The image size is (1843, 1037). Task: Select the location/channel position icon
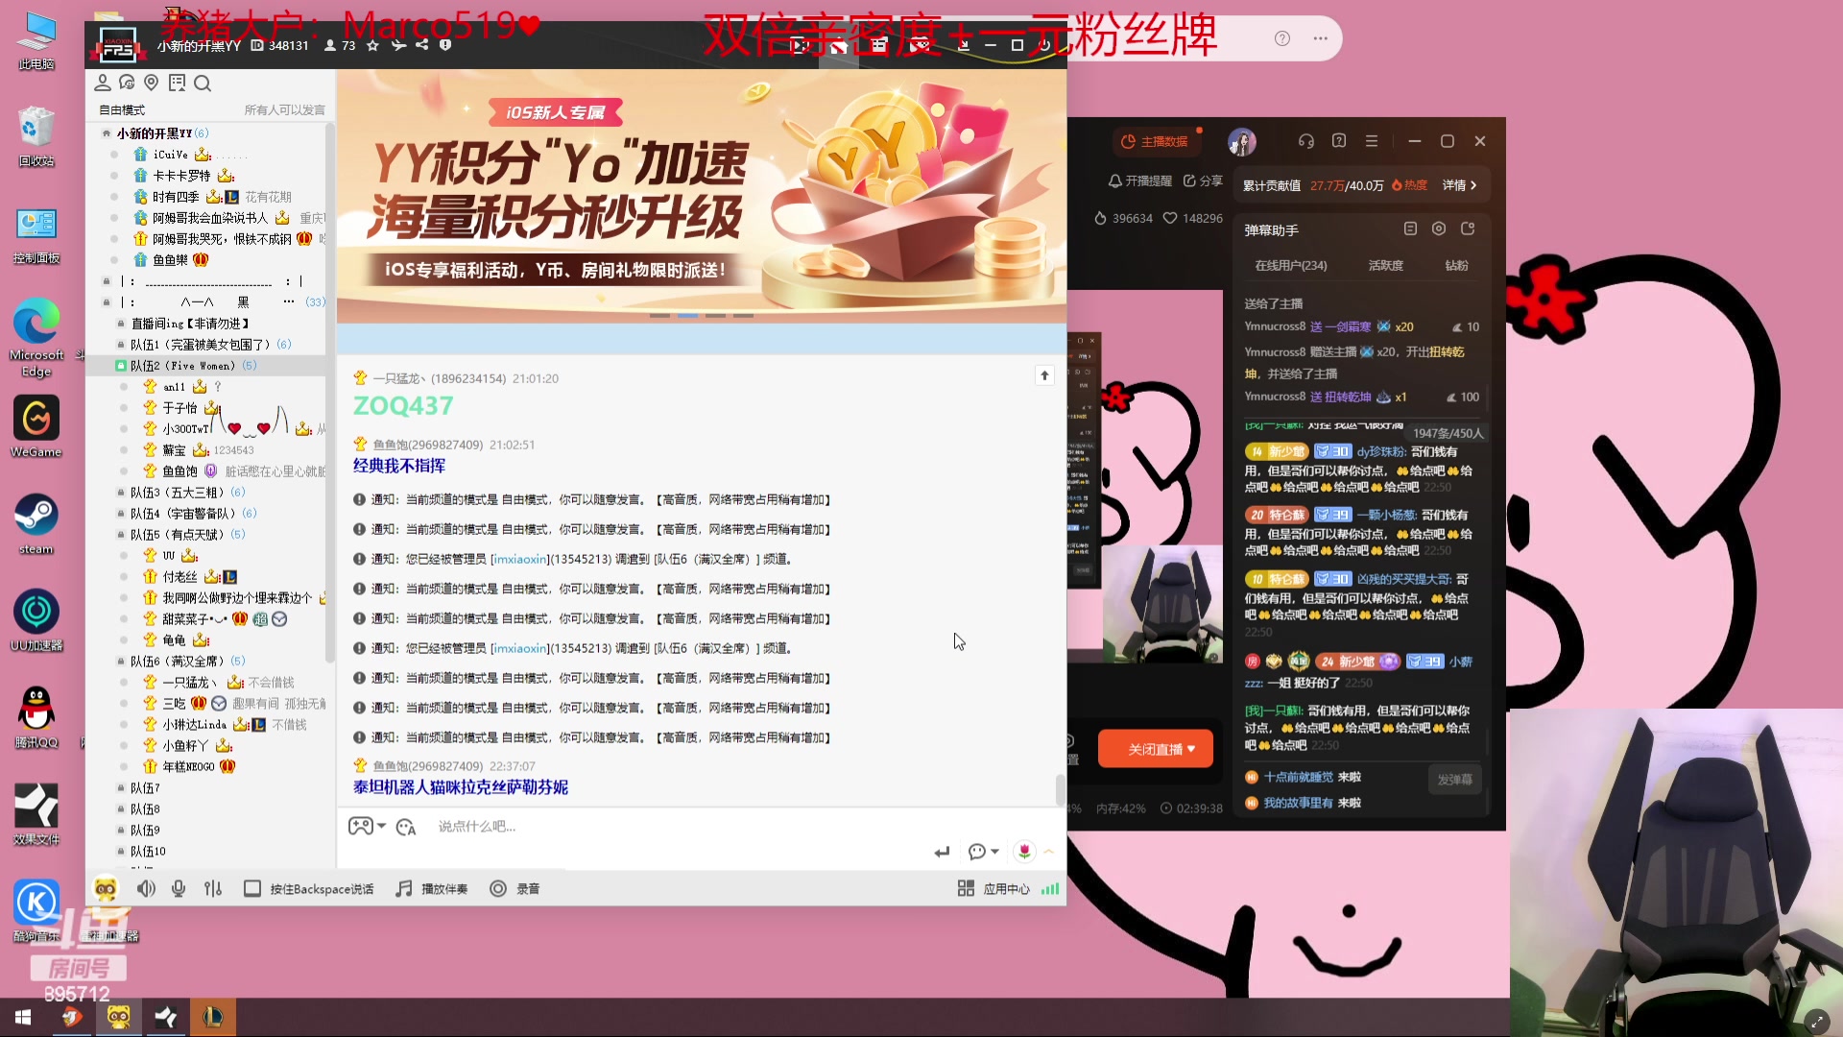coord(151,84)
